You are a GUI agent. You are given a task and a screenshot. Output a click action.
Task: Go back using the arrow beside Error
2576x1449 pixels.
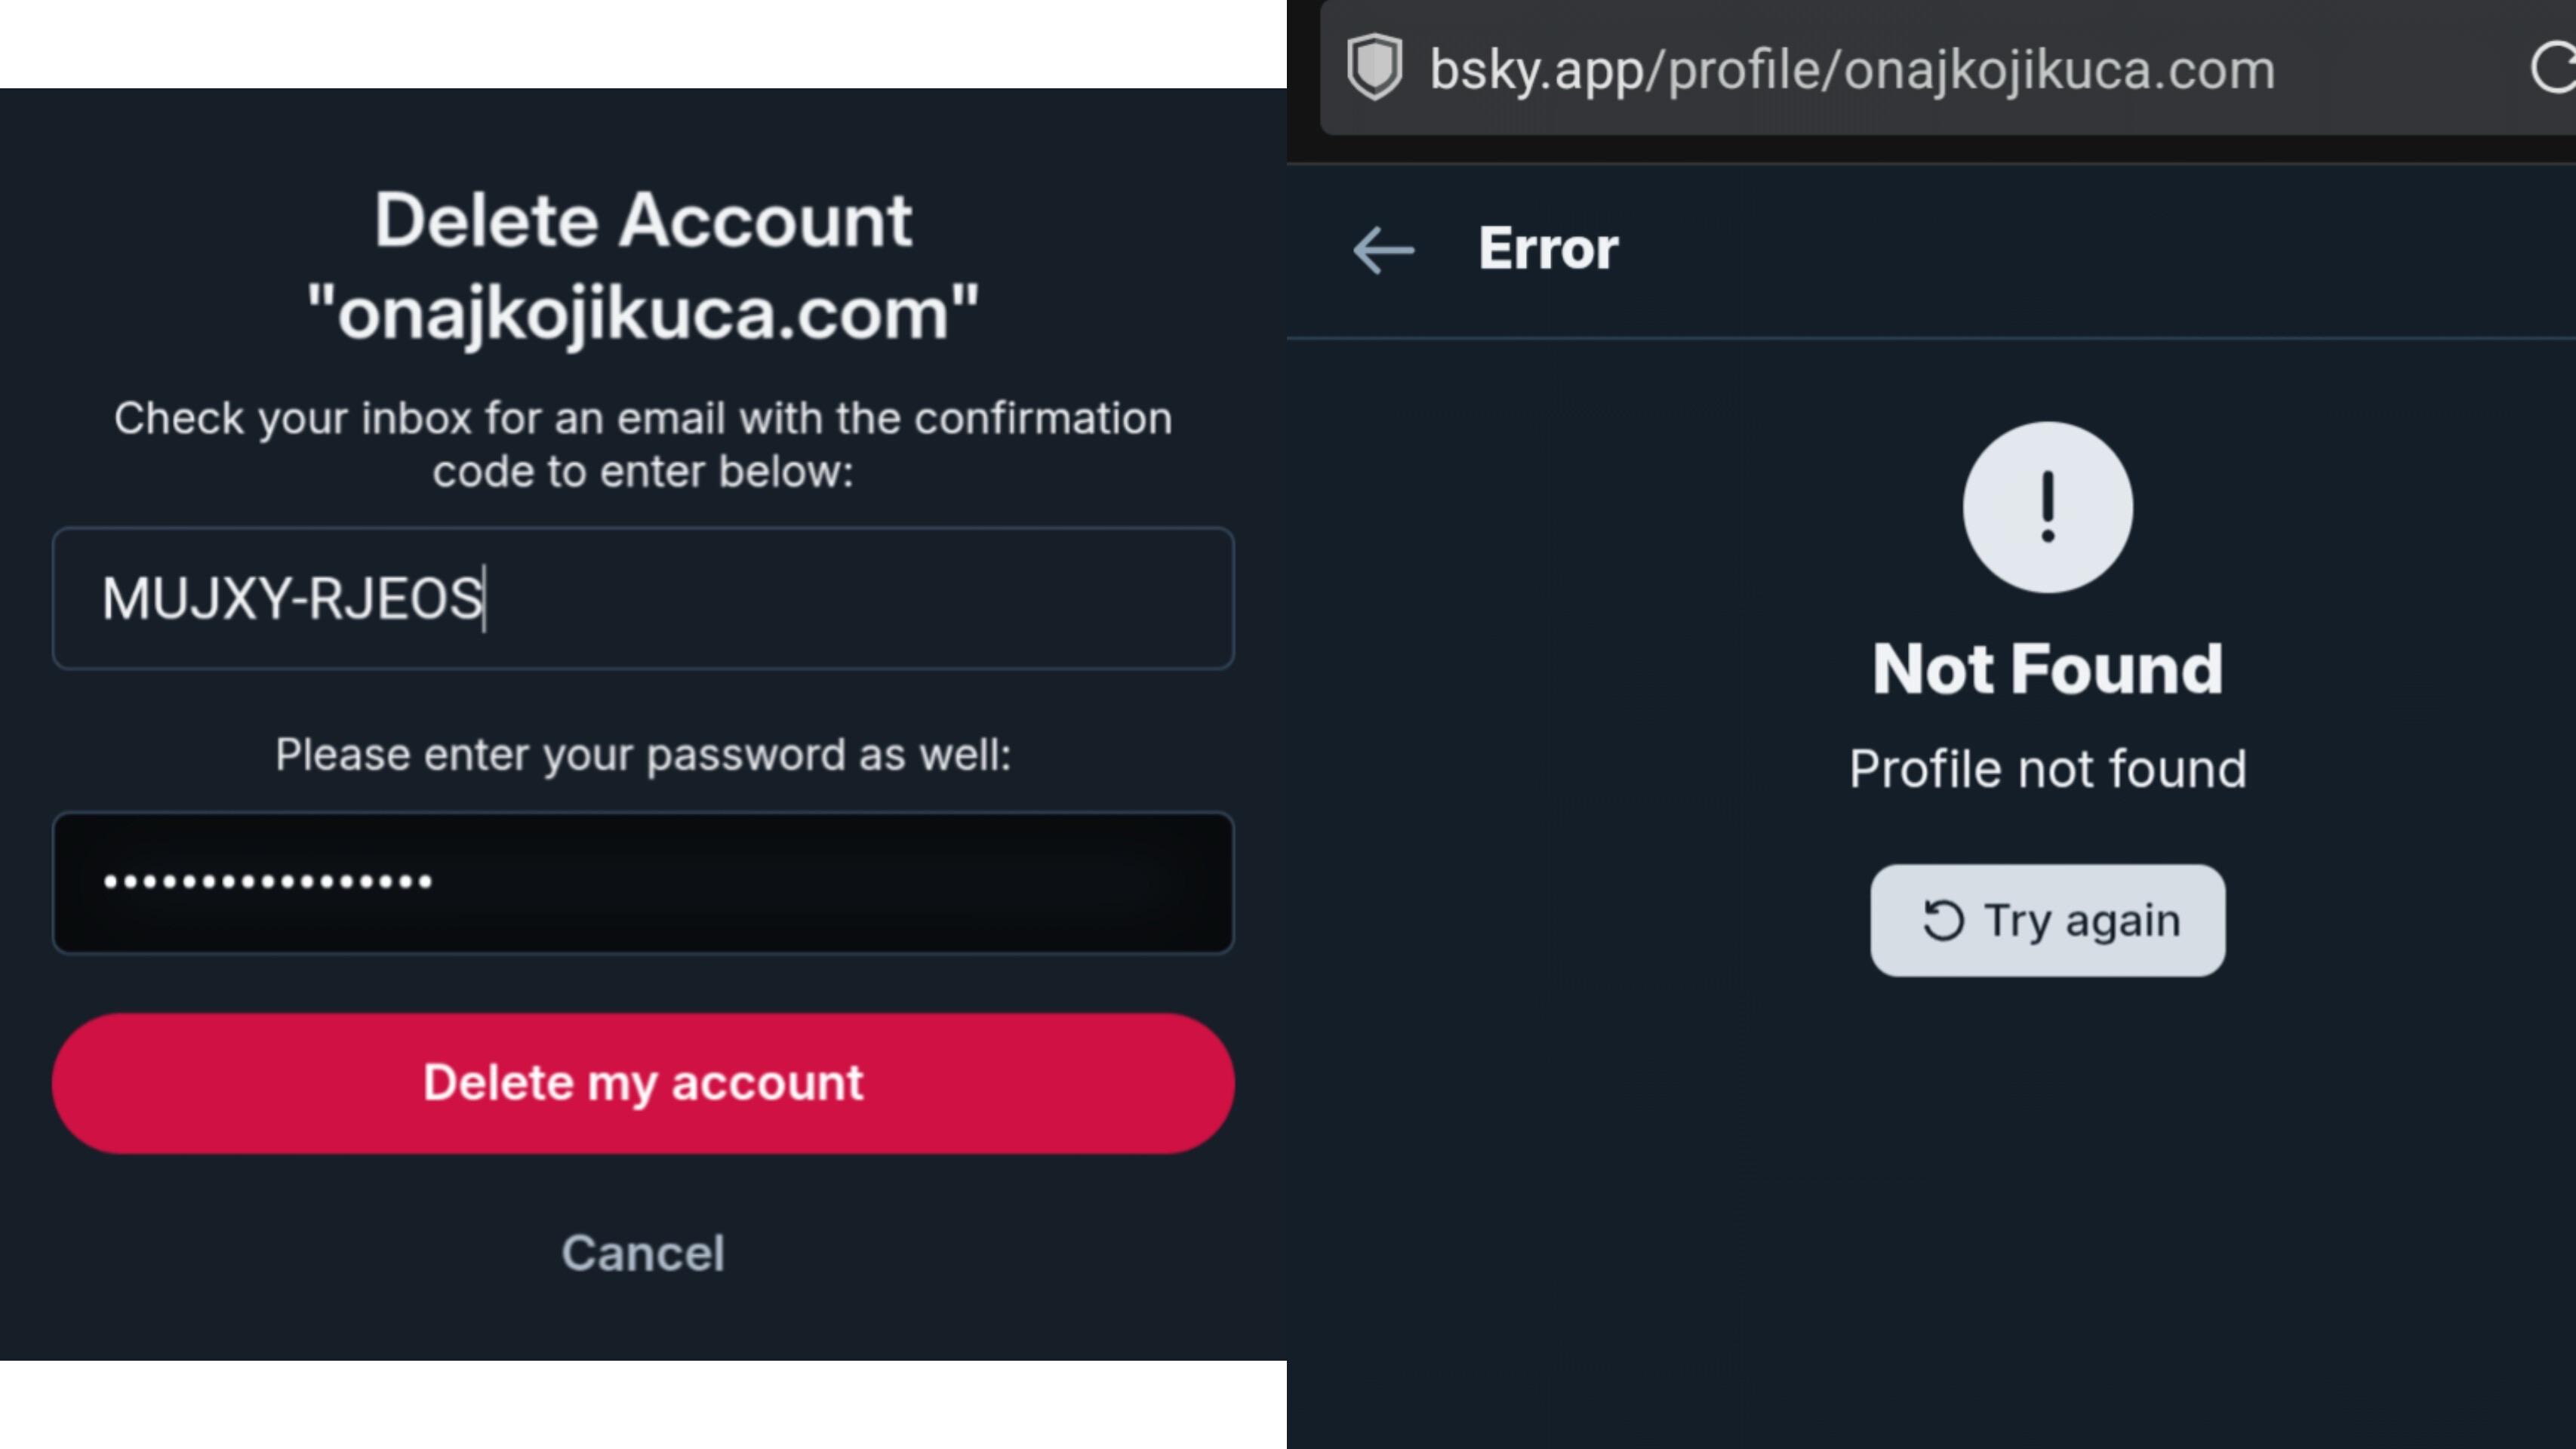[1383, 249]
